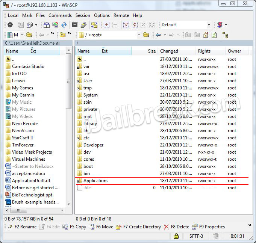Click the Synchronize toolbar icon
256x243 pixels.
pos(64,25)
